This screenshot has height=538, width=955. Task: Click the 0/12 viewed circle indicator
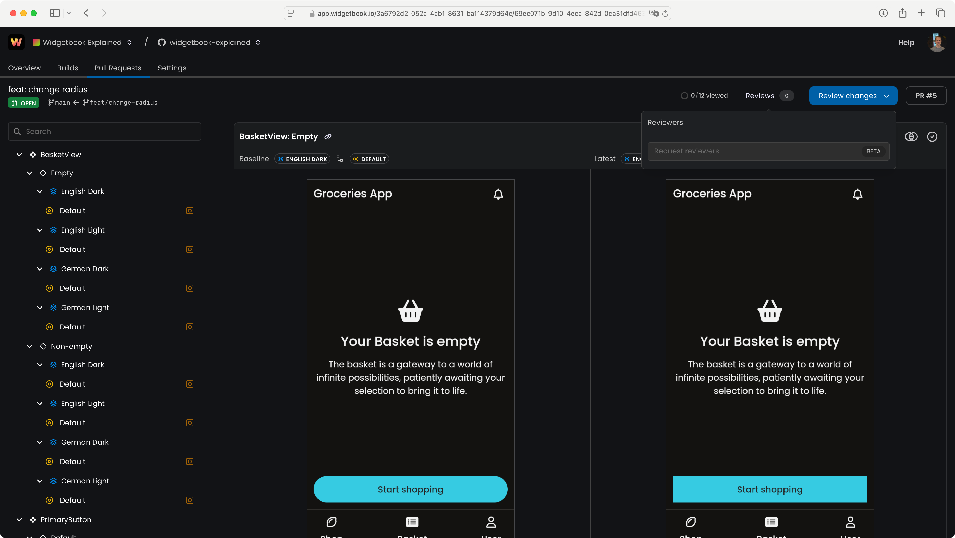pyautogui.click(x=684, y=96)
